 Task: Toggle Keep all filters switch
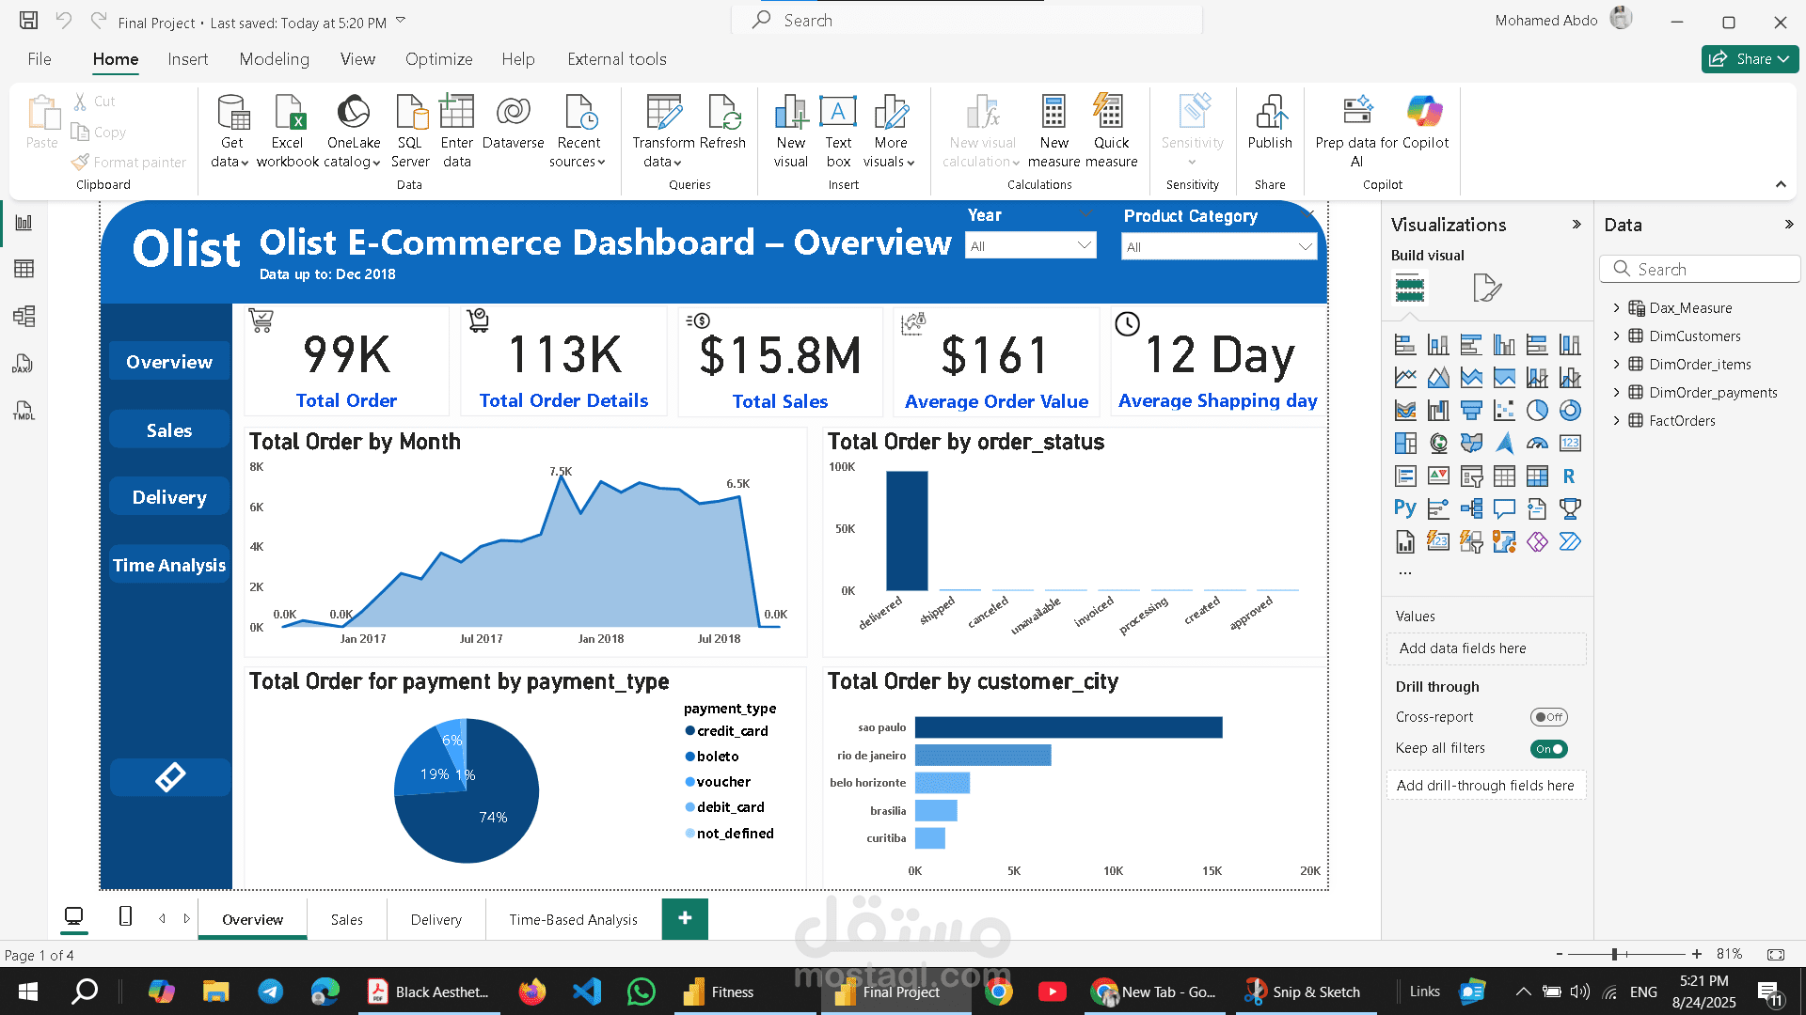pyautogui.click(x=1548, y=749)
